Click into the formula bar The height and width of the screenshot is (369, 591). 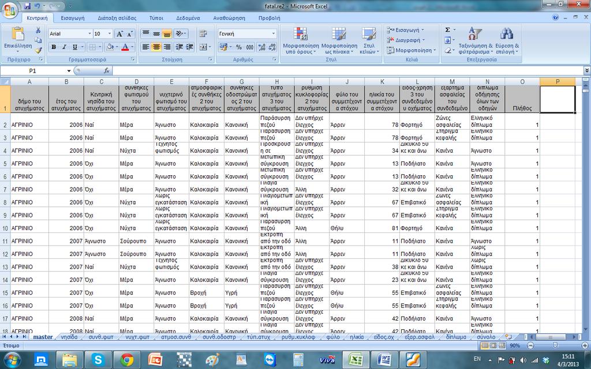pyautogui.click(x=347, y=70)
